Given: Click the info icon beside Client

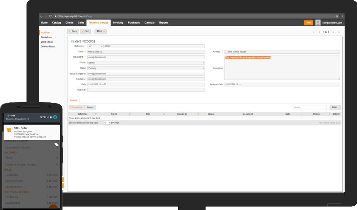Looking at the screenshot, I should pos(85,51).
